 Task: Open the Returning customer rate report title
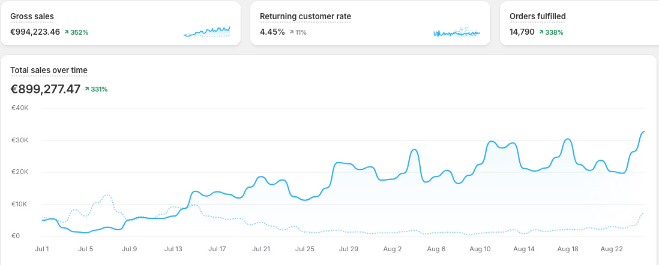coord(305,16)
